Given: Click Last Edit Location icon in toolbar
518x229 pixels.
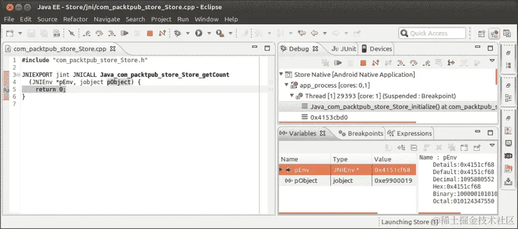Looking at the screenshot, I should pos(301,33).
